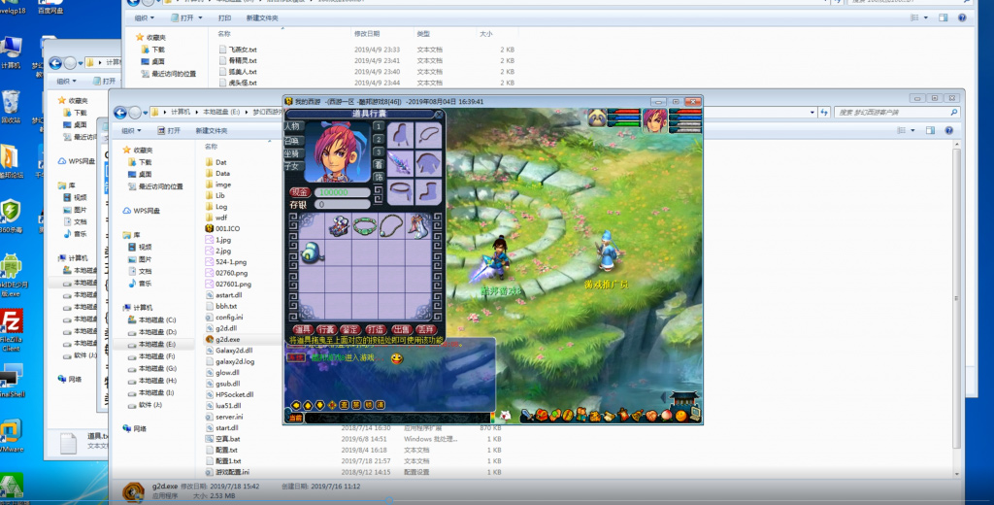
Task: Click the red 现金 cash button
Action: [x=299, y=192]
